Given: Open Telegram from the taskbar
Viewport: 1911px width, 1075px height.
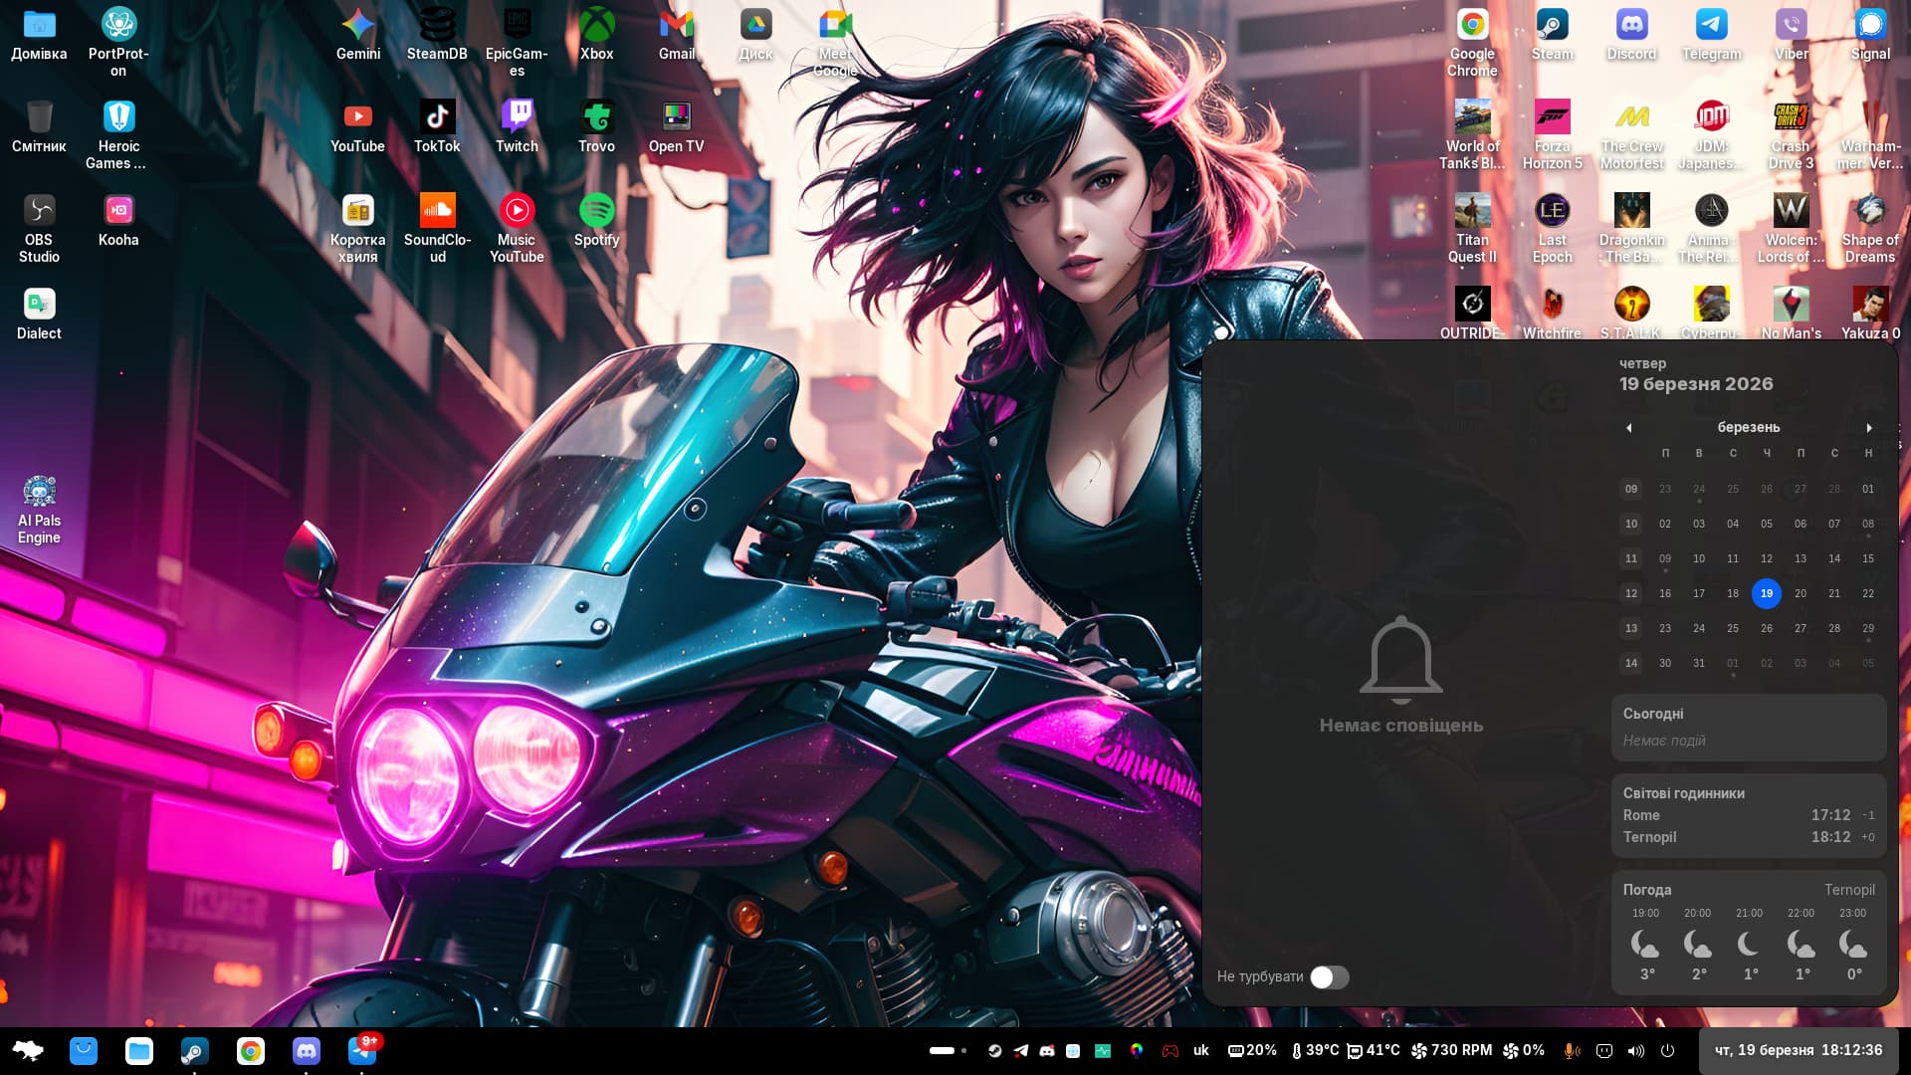Looking at the screenshot, I should (x=362, y=1051).
